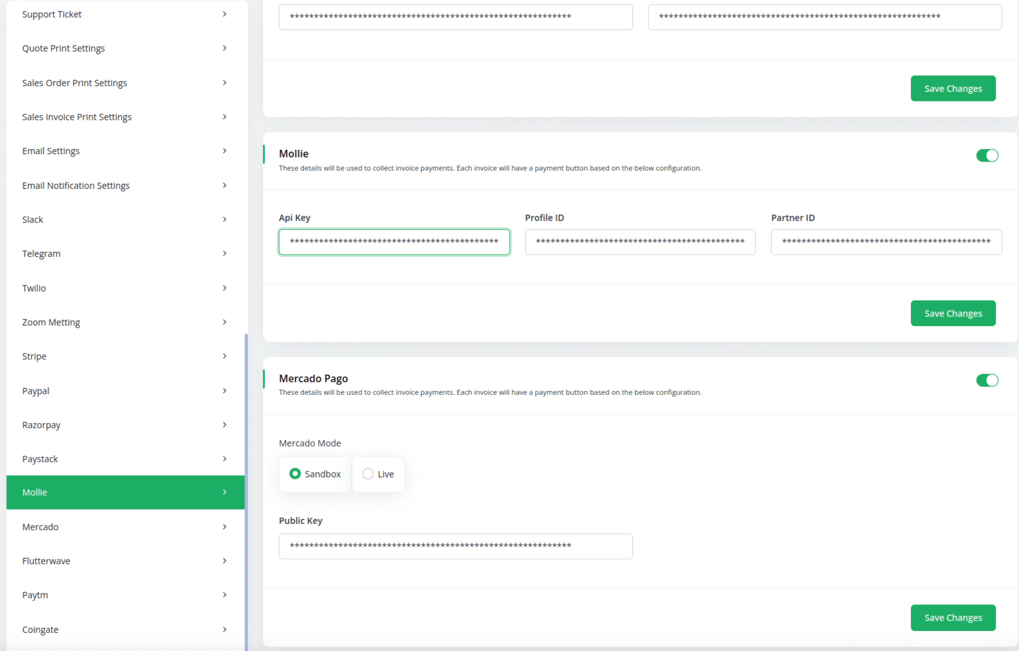Open Email Notification Settings

(x=126, y=185)
